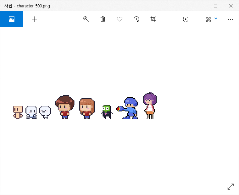239x195 pixels.
Task: Click the brown-haired boy character sprite
Action: 65,107
